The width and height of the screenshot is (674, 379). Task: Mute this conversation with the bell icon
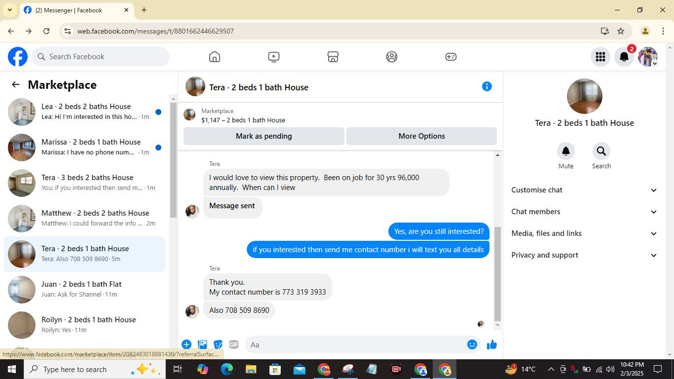[566, 151]
